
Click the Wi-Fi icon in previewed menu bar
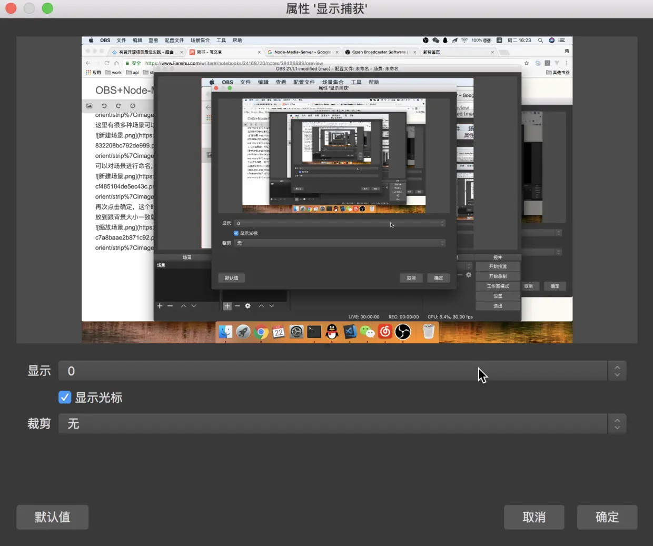click(464, 41)
